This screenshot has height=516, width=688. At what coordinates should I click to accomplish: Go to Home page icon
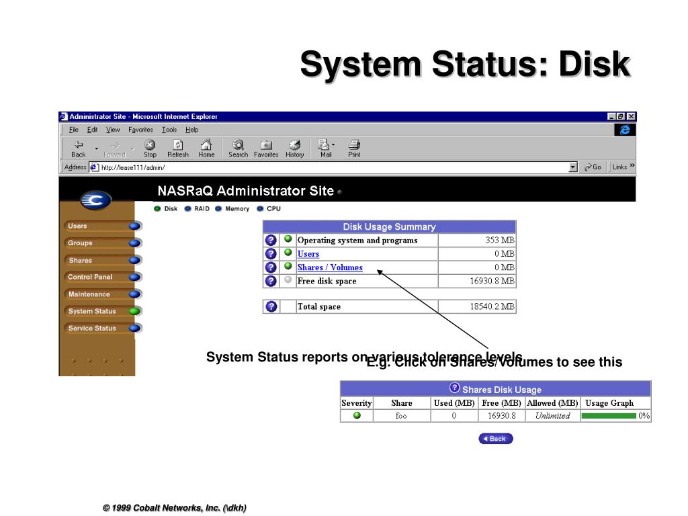click(x=206, y=148)
